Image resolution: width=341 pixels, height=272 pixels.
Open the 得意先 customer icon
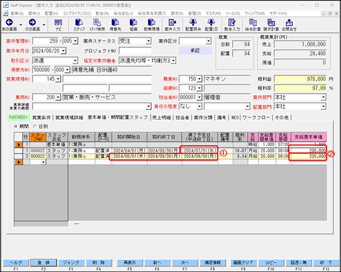pos(115,22)
